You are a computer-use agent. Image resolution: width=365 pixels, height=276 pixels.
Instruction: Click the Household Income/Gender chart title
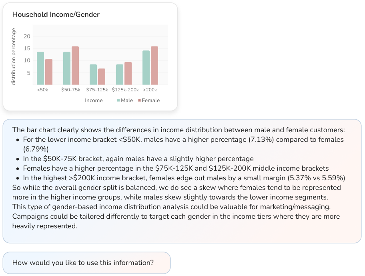click(56, 14)
